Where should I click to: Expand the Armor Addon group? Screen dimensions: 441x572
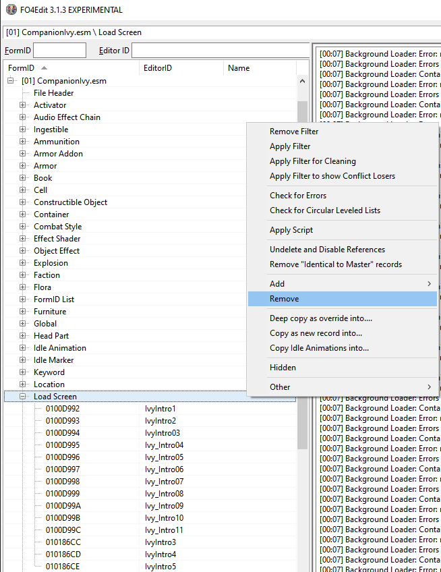click(23, 154)
